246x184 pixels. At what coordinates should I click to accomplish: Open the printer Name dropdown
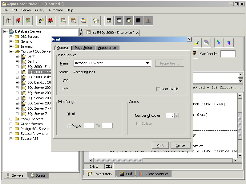(x=148, y=63)
